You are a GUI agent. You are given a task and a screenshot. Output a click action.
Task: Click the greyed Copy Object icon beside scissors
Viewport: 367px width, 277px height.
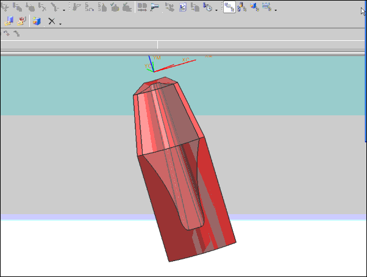[17, 7]
